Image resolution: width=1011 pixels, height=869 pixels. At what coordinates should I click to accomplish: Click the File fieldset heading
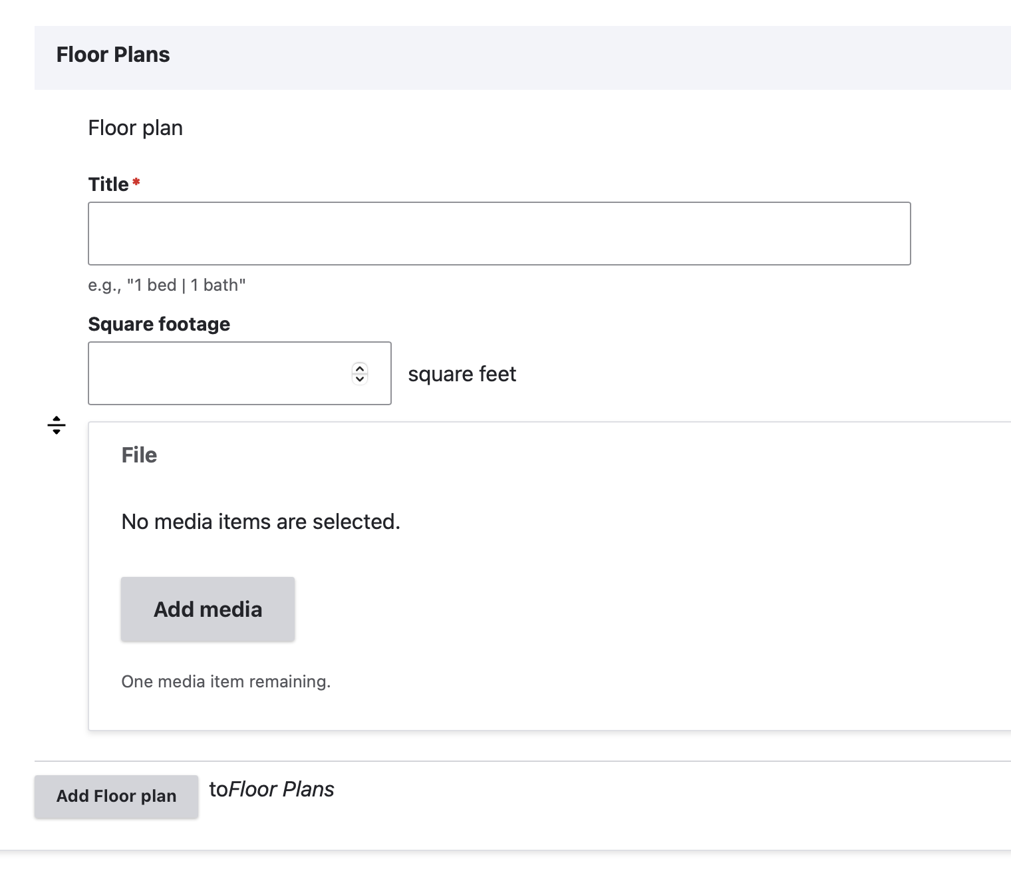(x=139, y=455)
